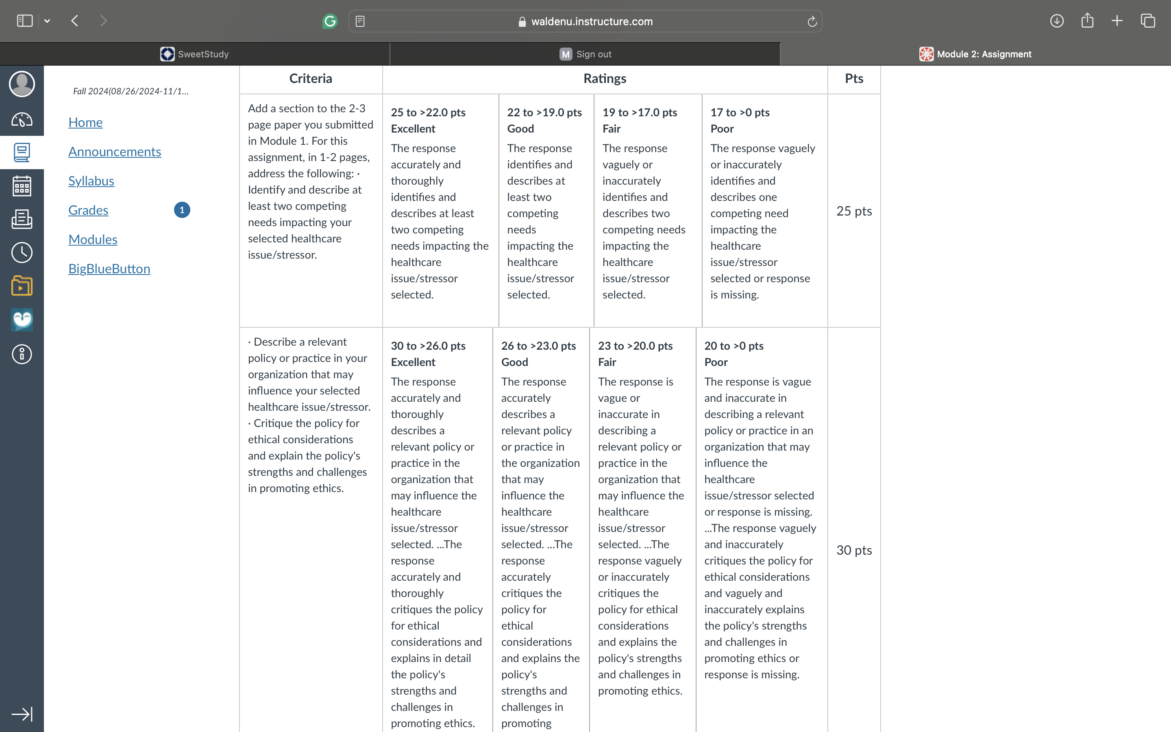The height and width of the screenshot is (732, 1171).
Task: Open the Help info icon
Action: tap(22, 354)
